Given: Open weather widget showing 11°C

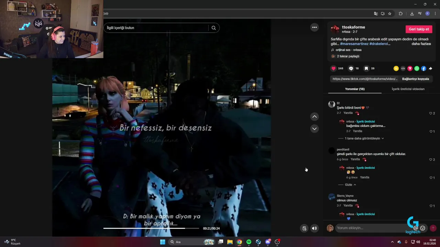Looking at the screenshot, I should coord(12,242).
